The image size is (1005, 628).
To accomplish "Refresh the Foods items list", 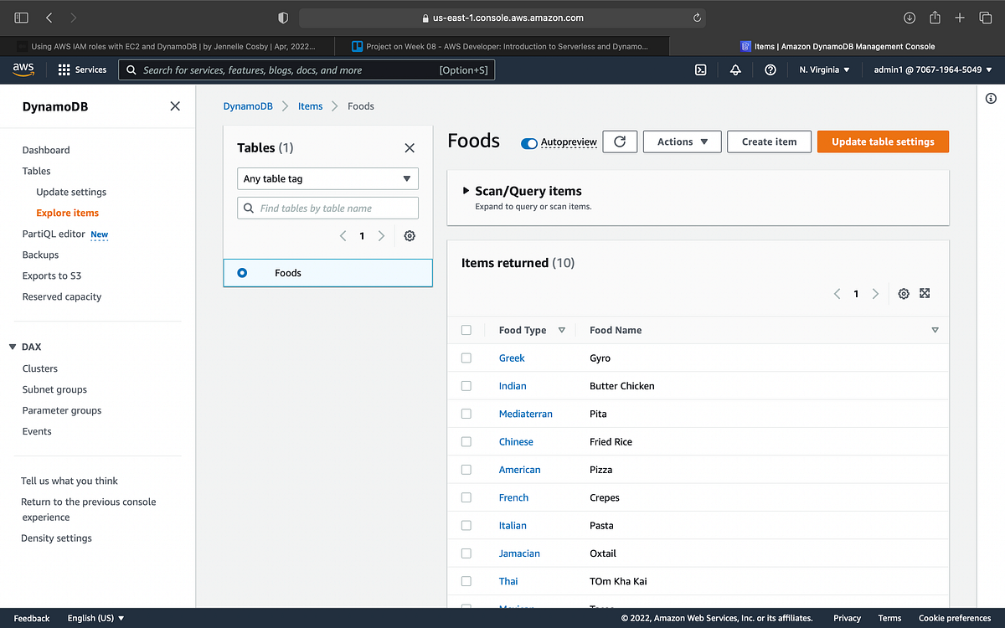I will click(620, 141).
